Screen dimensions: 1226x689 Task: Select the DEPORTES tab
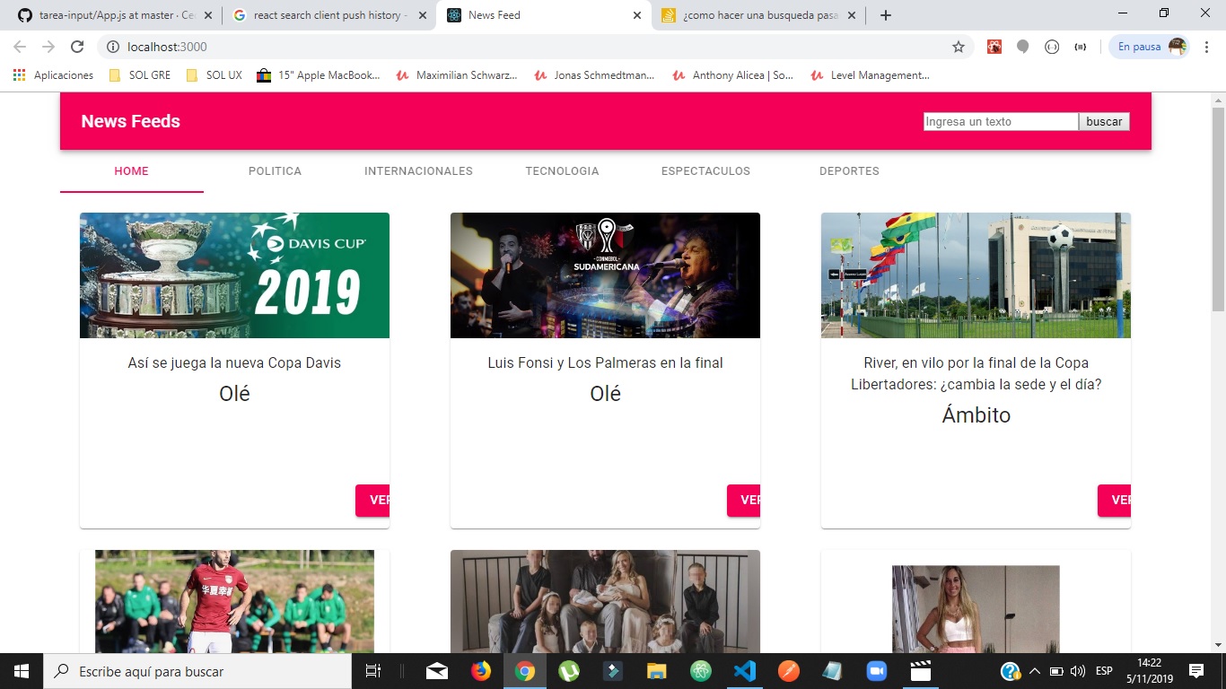point(849,170)
